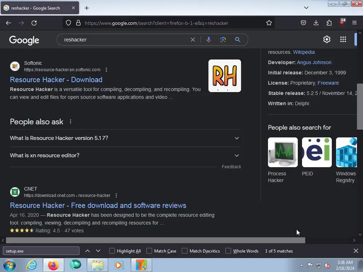Open the Downloads panel
The width and height of the screenshot is (363, 272).
click(316, 23)
